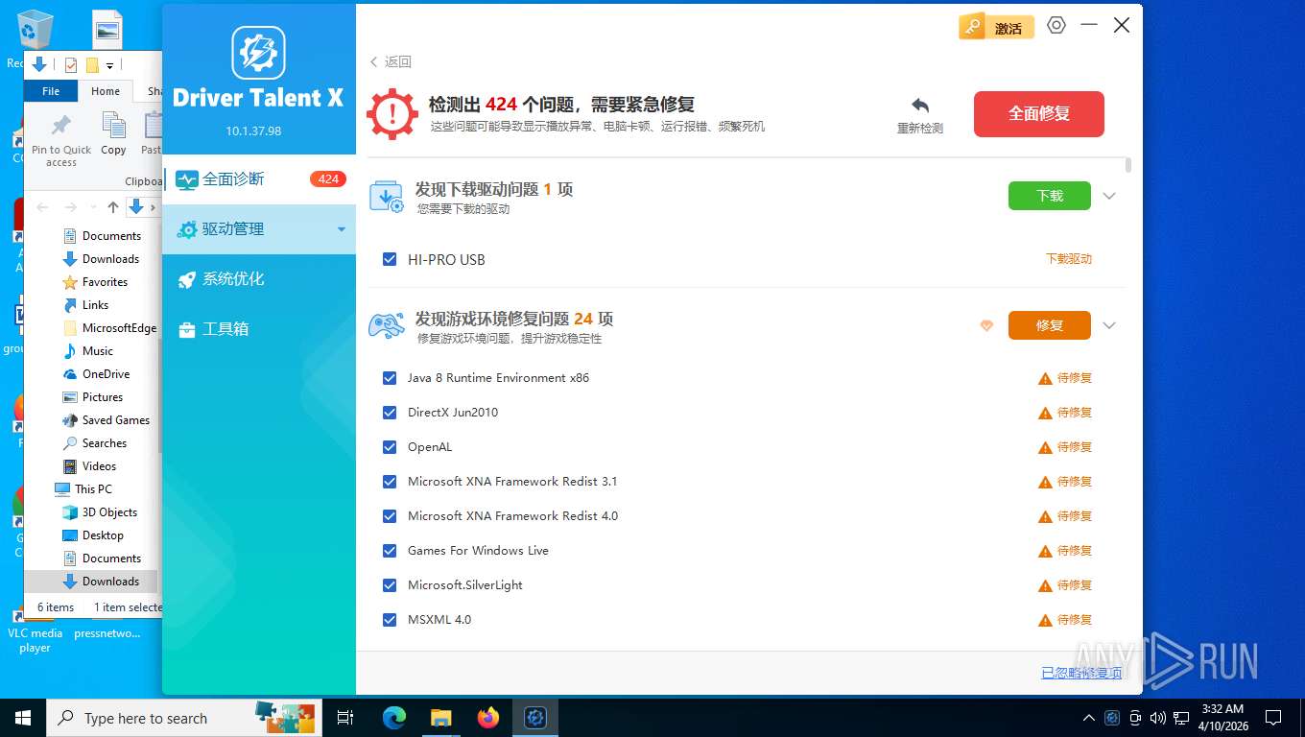Open the 已忽略修复项 link

1081,673
